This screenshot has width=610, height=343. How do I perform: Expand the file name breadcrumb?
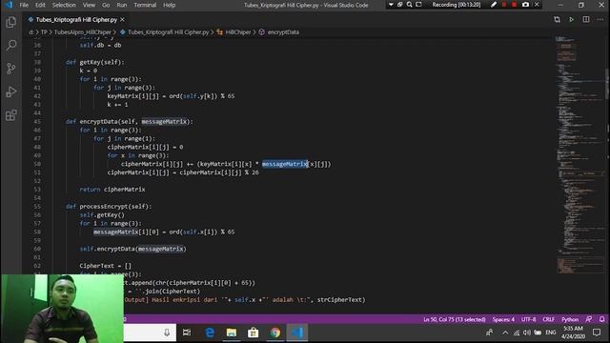168,32
